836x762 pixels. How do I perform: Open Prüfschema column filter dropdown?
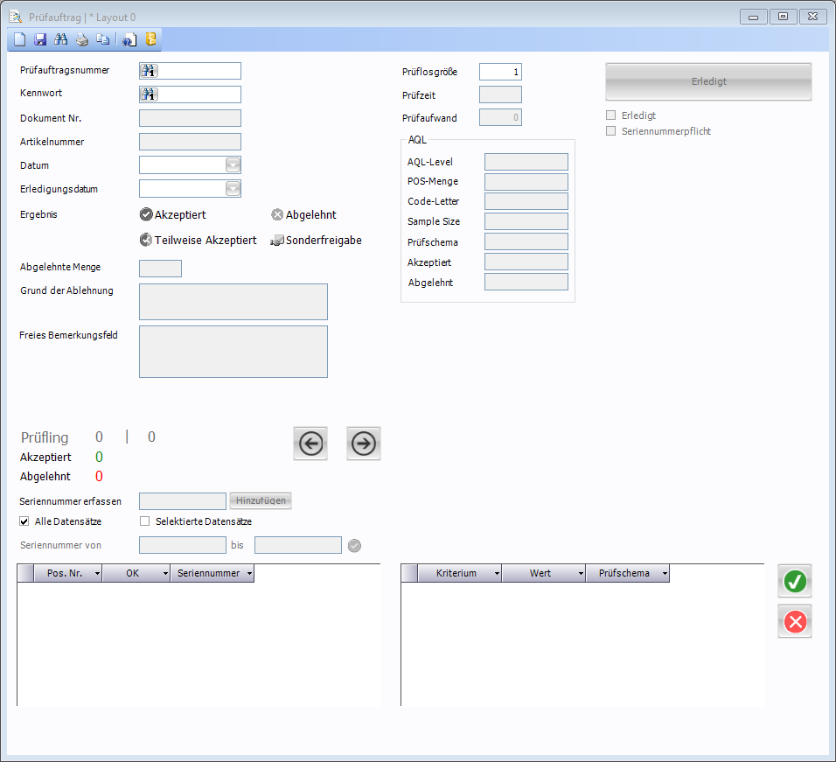point(665,574)
